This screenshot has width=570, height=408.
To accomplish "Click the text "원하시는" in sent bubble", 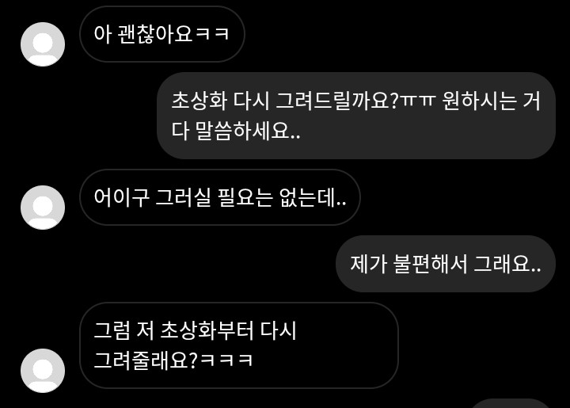I will 479,101.
